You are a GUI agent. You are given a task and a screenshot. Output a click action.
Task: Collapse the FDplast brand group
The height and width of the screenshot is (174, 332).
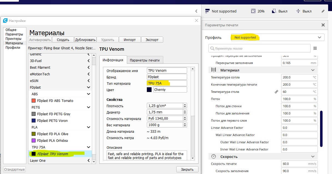[89, 87]
